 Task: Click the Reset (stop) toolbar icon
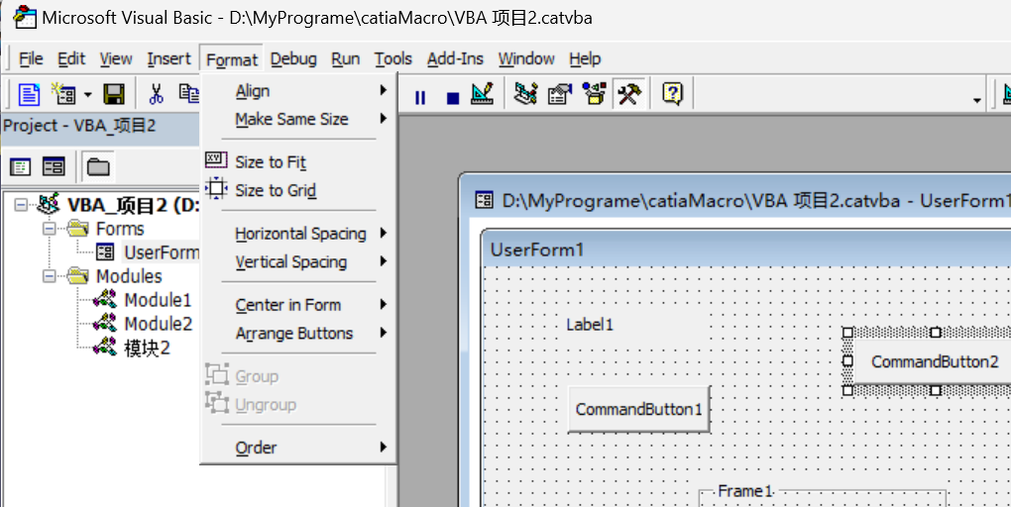coord(453,97)
